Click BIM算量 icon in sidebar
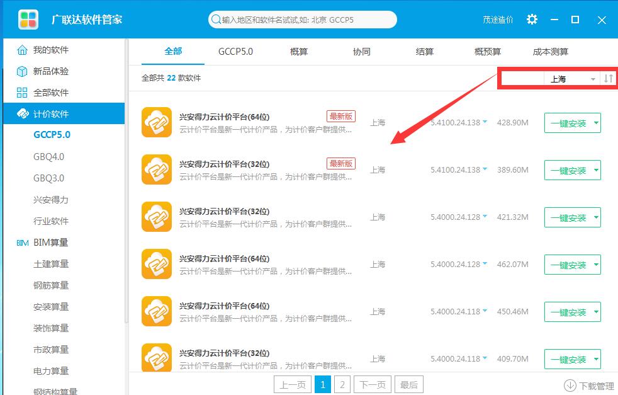The width and height of the screenshot is (618, 395). pyautogui.click(x=23, y=243)
